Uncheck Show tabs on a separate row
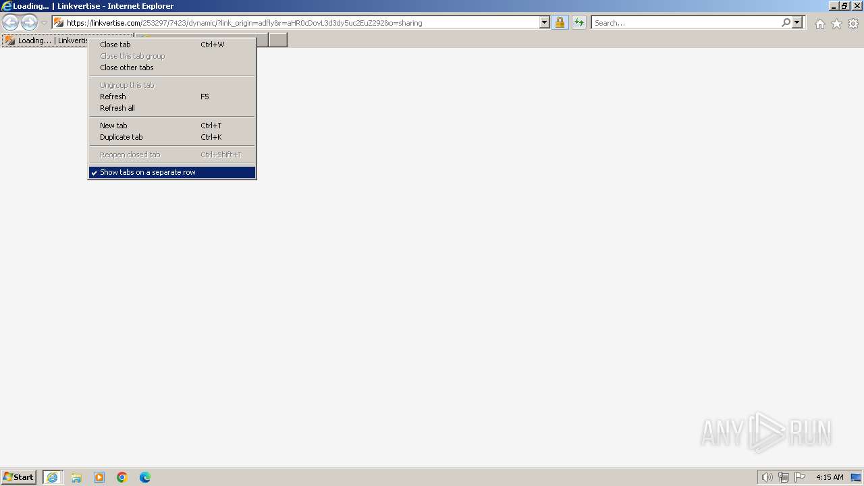The width and height of the screenshot is (864, 486). [172, 172]
